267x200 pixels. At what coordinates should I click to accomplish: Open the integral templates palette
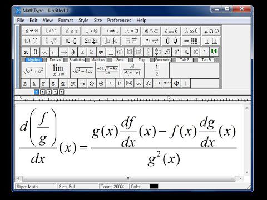111,41
